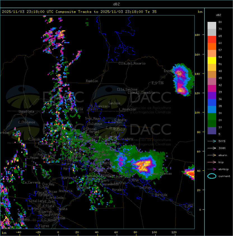Click the C_Guido place label

pyautogui.click(x=34, y=139)
